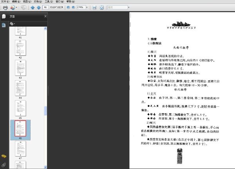Click the email/share document icon
The height and width of the screenshot is (169, 235).
[x=13, y=7]
